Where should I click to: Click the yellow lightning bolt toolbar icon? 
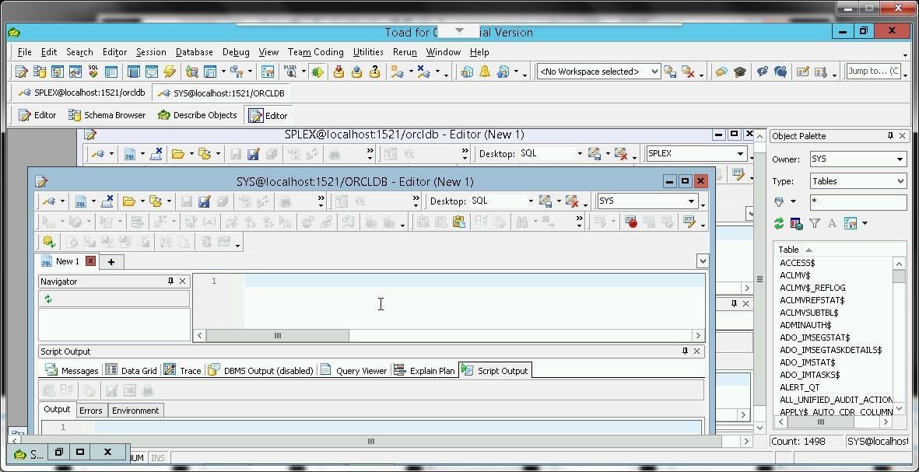point(170,72)
